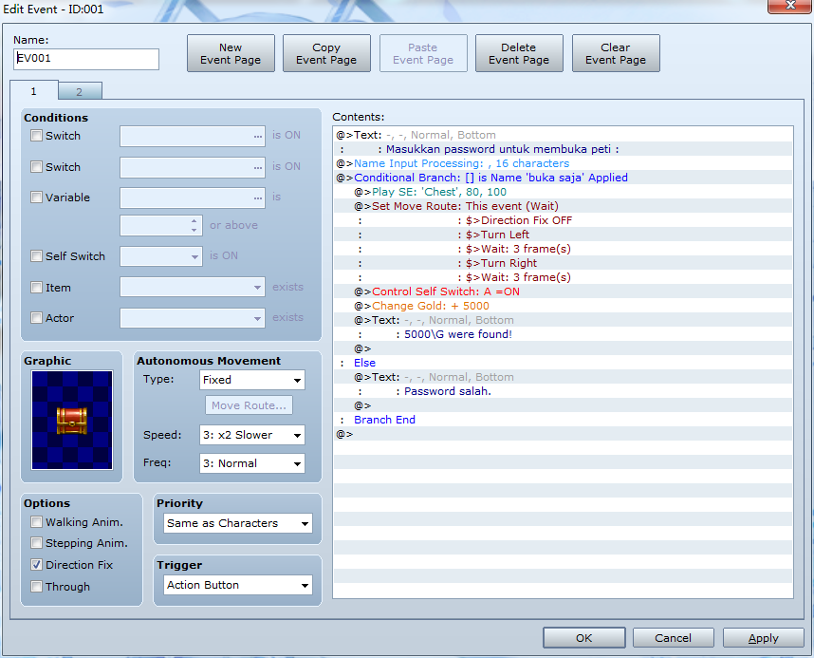814x658 pixels.
Task: Select 'Control Self Switch: A =ON' line
Action: pos(563,291)
